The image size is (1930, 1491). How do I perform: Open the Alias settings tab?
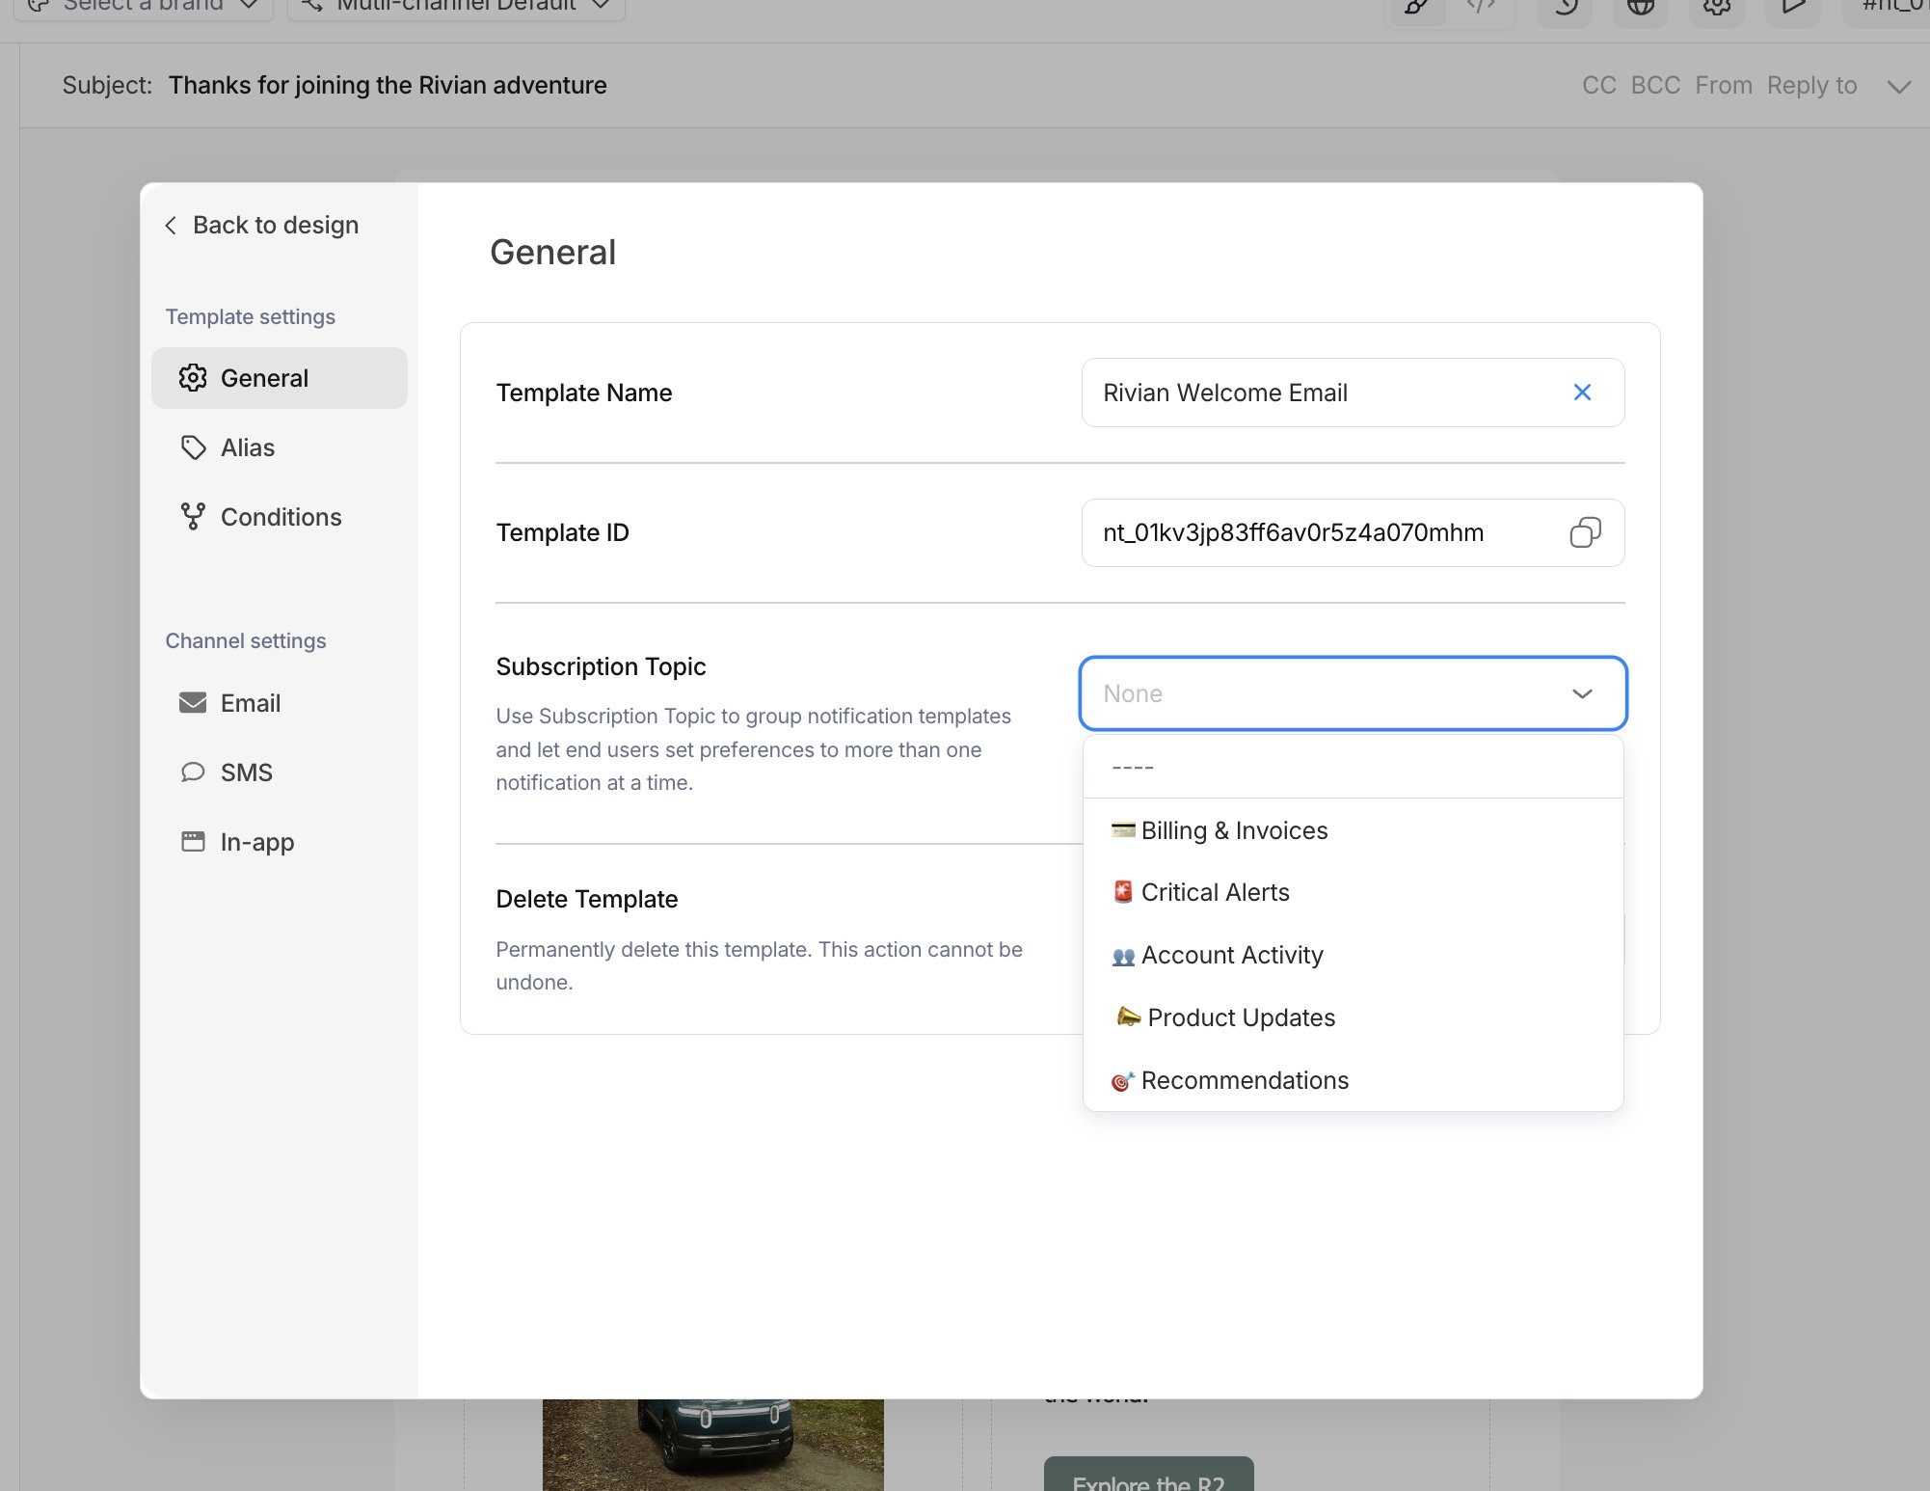(280, 447)
